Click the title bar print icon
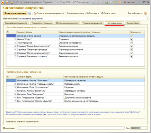The width and height of the screenshot is (151, 133). (x=97, y=2)
